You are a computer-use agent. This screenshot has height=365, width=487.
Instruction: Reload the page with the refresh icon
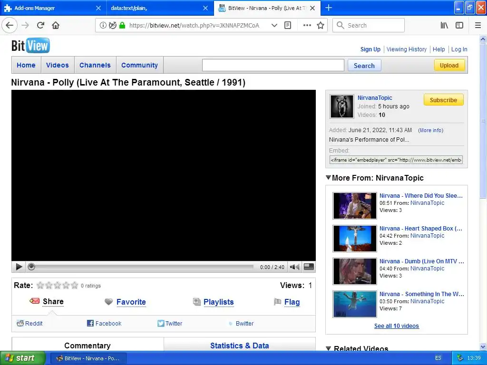pos(40,26)
